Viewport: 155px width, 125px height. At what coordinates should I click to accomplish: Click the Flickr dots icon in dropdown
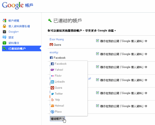(52, 76)
